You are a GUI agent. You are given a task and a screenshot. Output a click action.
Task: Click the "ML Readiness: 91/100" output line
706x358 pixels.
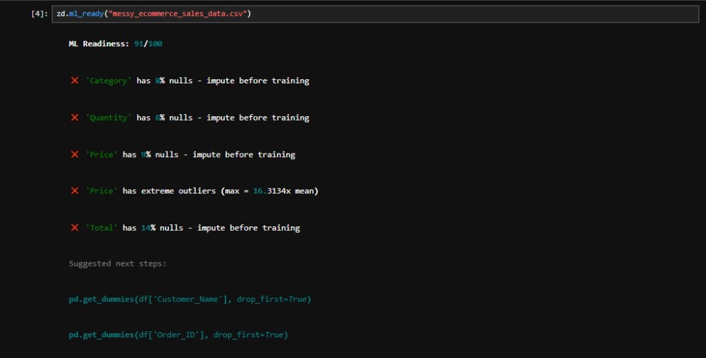coord(115,43)
